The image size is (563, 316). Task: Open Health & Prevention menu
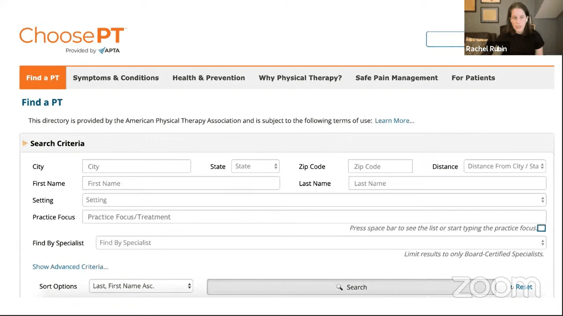[209, 78]
